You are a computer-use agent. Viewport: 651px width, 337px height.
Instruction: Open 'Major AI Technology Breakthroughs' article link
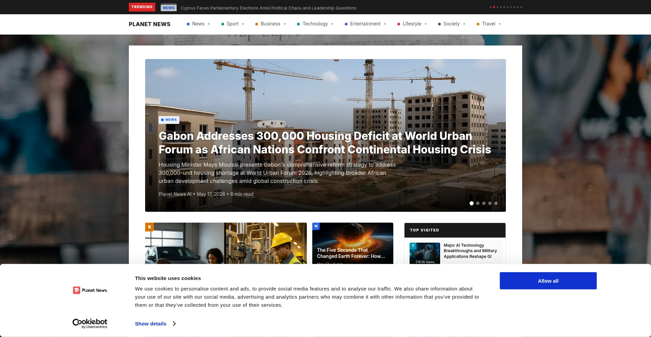coord(470,251)
